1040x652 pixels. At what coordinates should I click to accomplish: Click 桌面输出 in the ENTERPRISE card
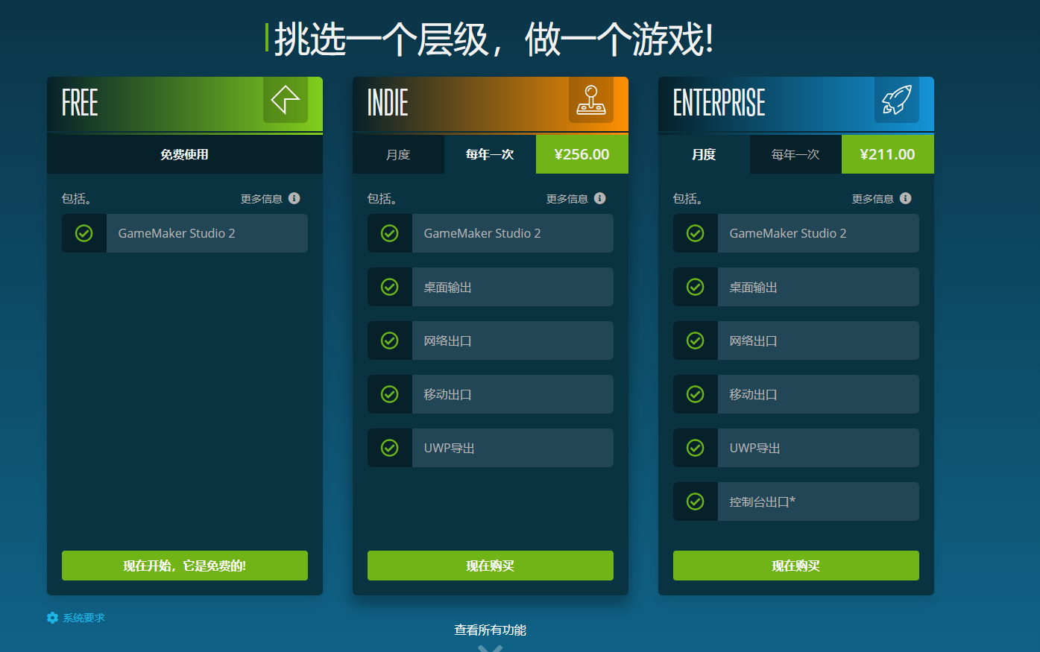pos(753,287)
